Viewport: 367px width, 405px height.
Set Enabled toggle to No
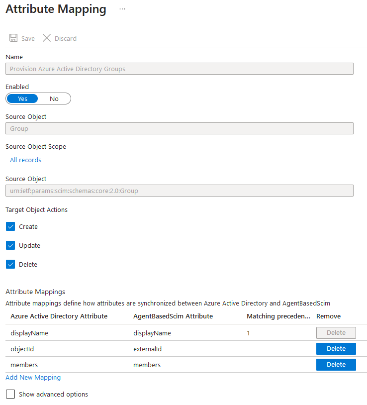coord(54,99)
